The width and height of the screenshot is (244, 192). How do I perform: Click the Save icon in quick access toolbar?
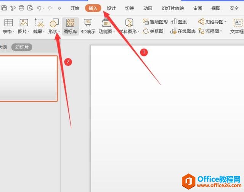[x=4, y=8]
